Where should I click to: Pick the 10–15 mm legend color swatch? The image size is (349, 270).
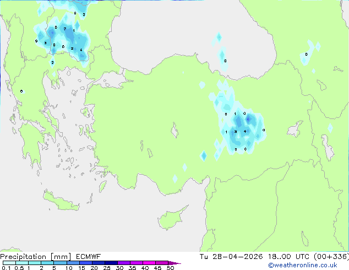point(73,263)
